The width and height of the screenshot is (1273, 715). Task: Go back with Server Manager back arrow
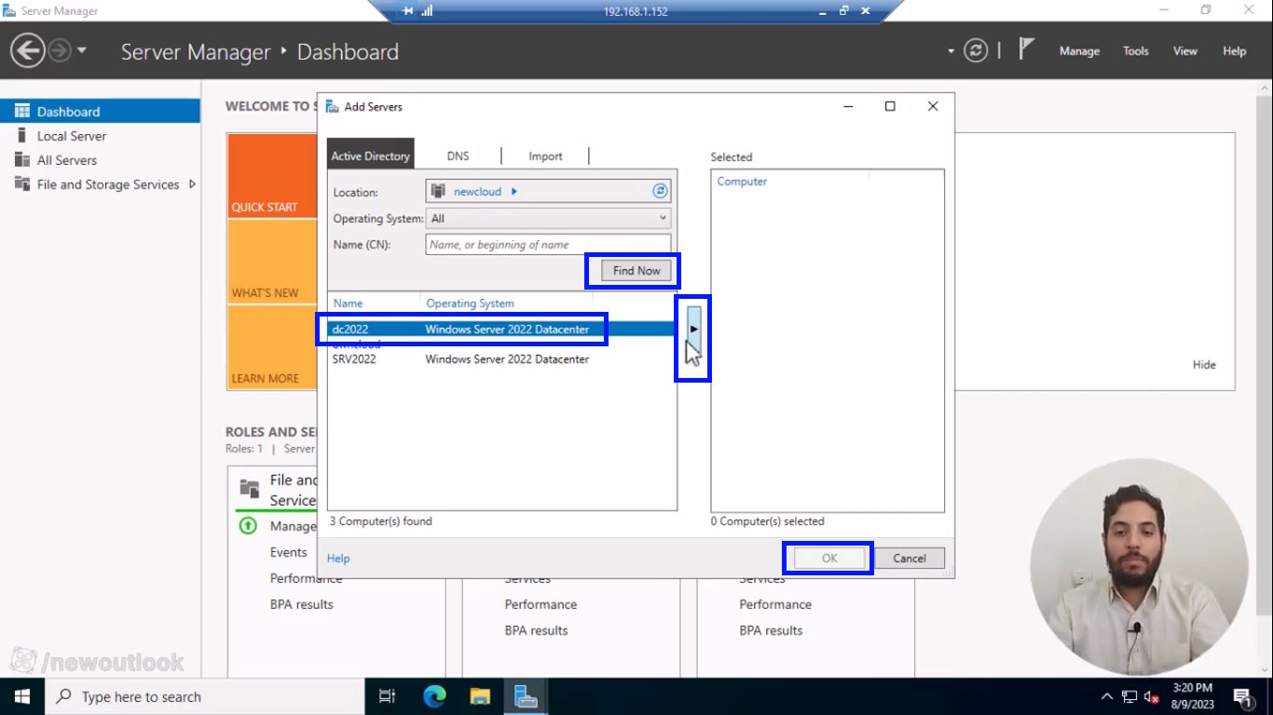pyautogui.click(x=28, y=50)
